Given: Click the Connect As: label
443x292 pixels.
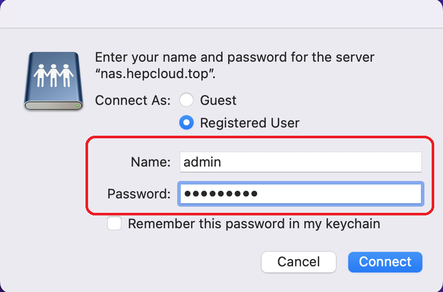Looking at the screenshot, I should pyautogui.click(x=133, y=100).
